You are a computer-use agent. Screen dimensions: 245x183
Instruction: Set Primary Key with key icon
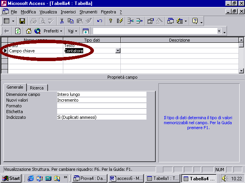111,21
